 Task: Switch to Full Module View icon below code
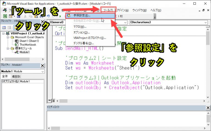(53, 101)
